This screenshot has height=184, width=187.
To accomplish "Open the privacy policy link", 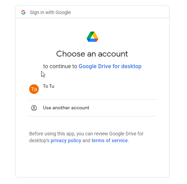I will click(66, 140).
